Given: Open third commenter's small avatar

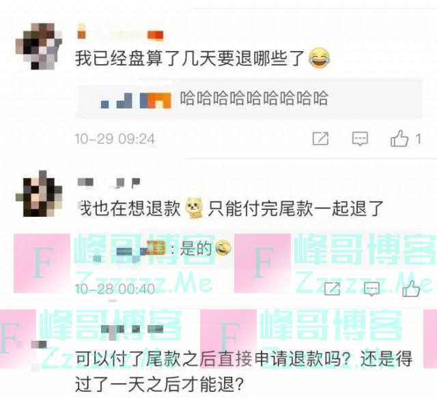Looking at the screenshot, I should [39, 345].
